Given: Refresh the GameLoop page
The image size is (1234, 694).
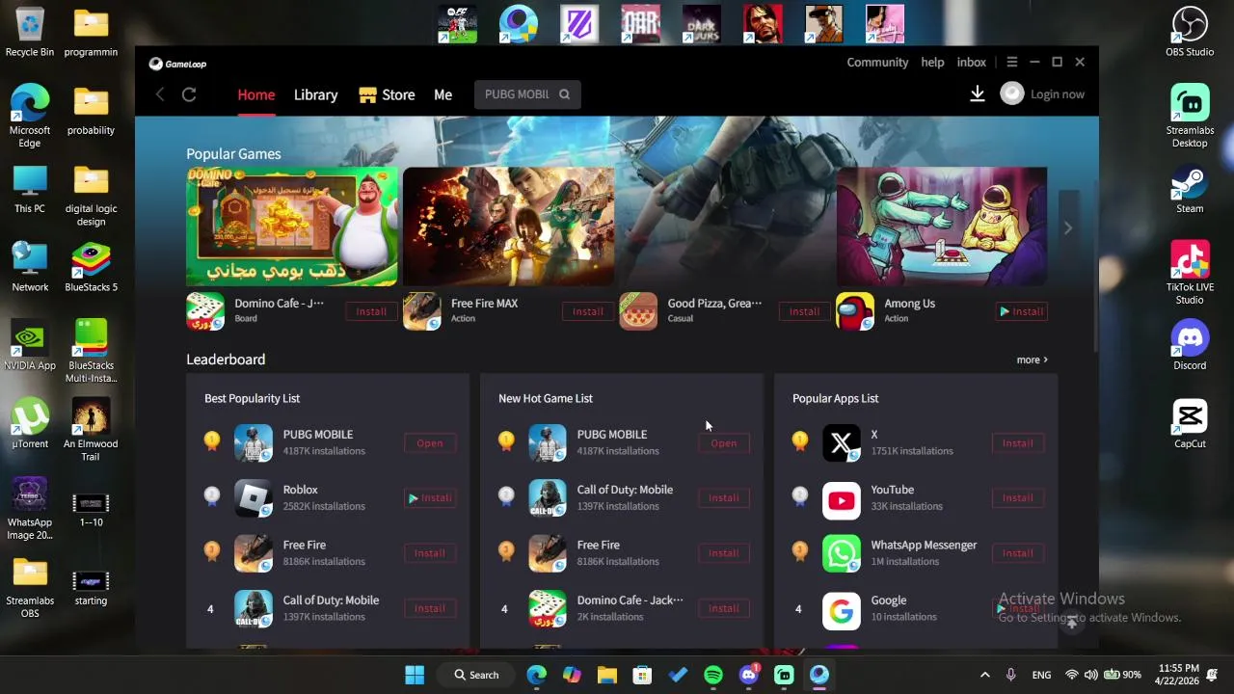Looking at the screenshot, I should tap(189, 94).
